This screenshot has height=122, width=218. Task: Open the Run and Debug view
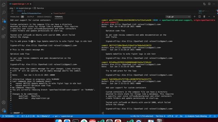click(x=4, y=28)
